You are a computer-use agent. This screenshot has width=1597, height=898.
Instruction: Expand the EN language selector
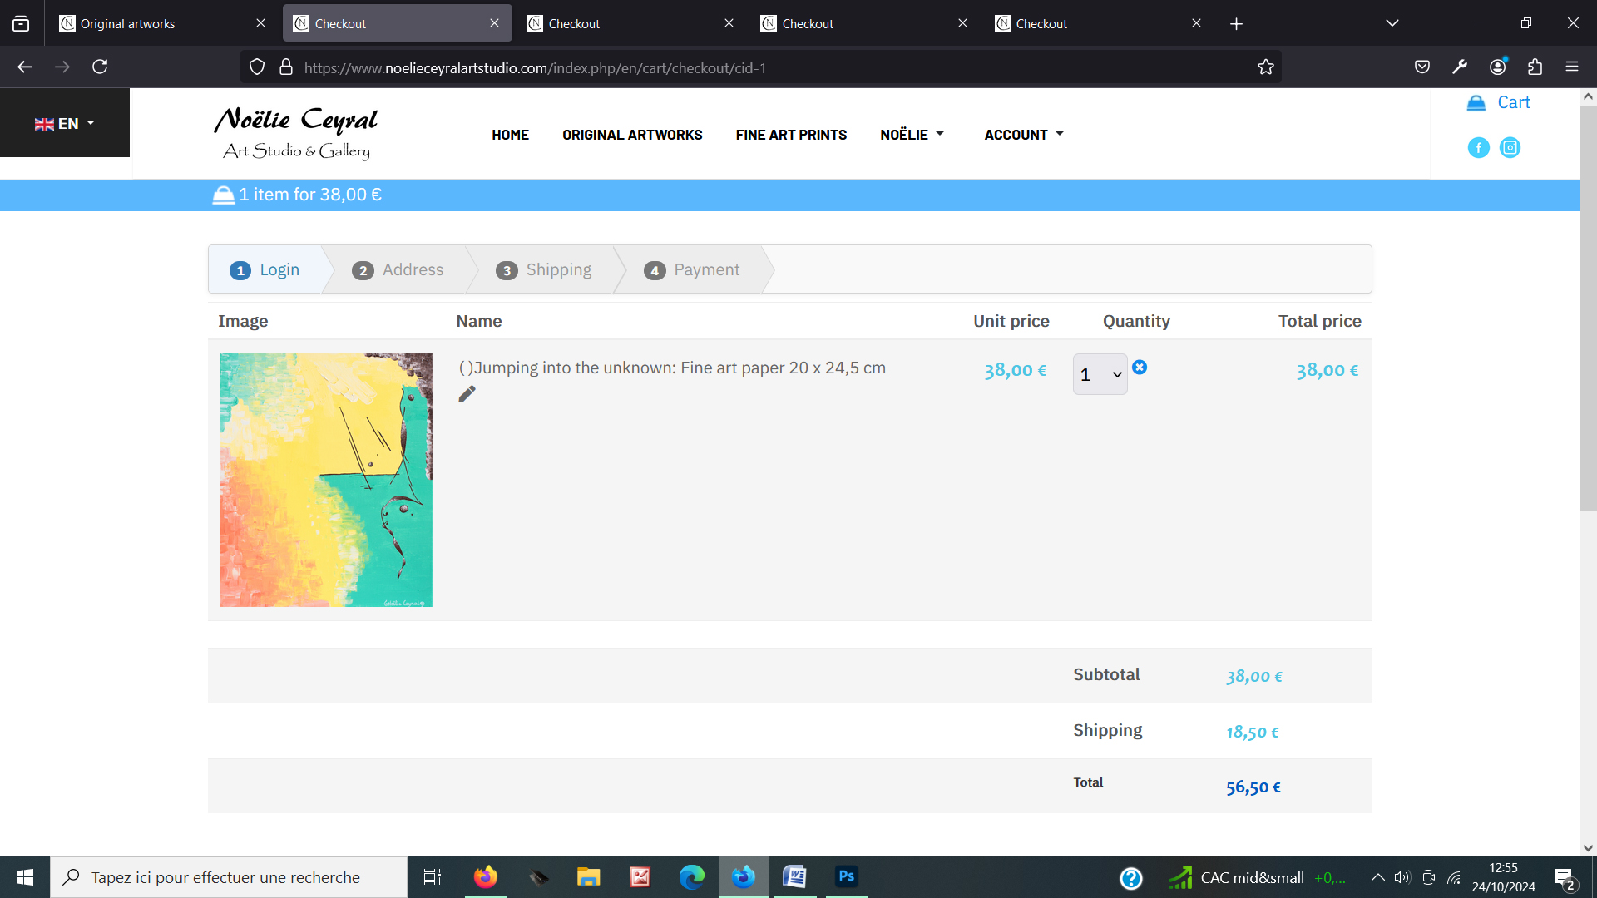pyautogui.click(x=65, y=124)
